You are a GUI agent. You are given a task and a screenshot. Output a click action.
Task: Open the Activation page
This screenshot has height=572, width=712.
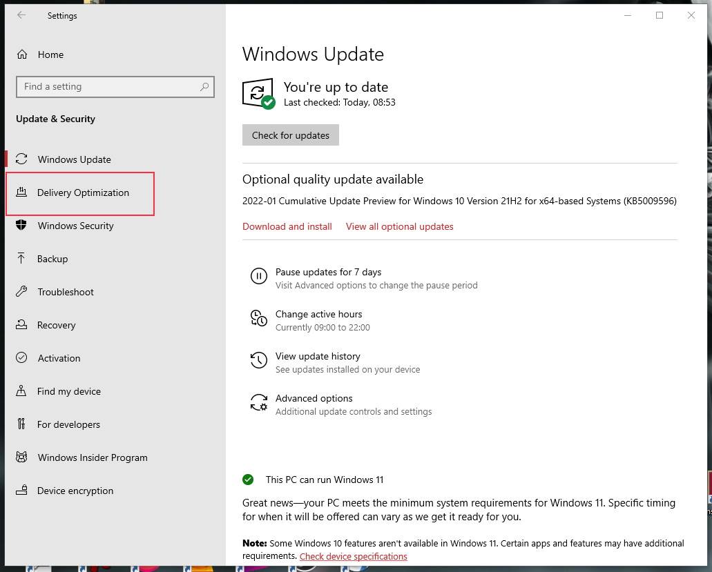59,359
